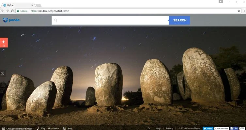Start Play chillout music
The image size is (246, 130).
click(50, 128)
